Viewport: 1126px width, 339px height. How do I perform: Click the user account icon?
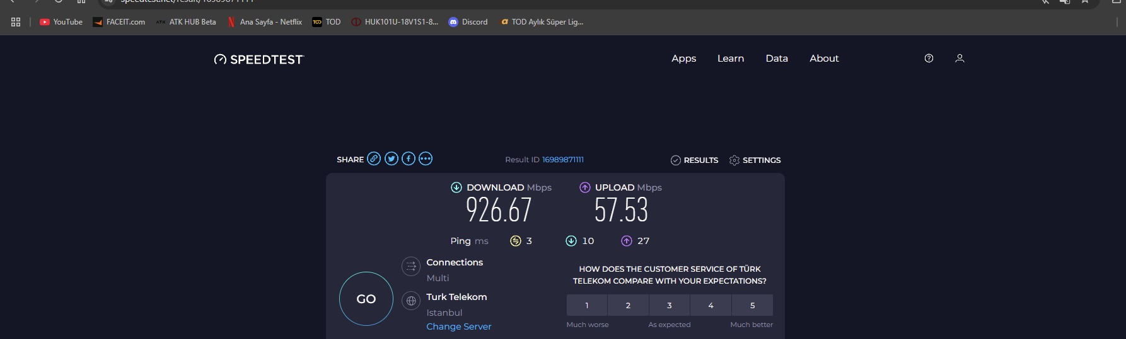(960, 58)
